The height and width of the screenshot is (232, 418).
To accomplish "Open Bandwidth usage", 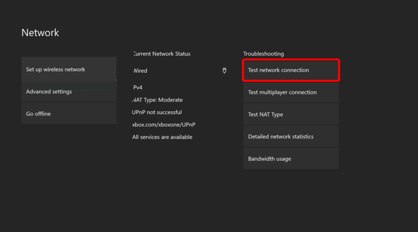I will [291, 159].
